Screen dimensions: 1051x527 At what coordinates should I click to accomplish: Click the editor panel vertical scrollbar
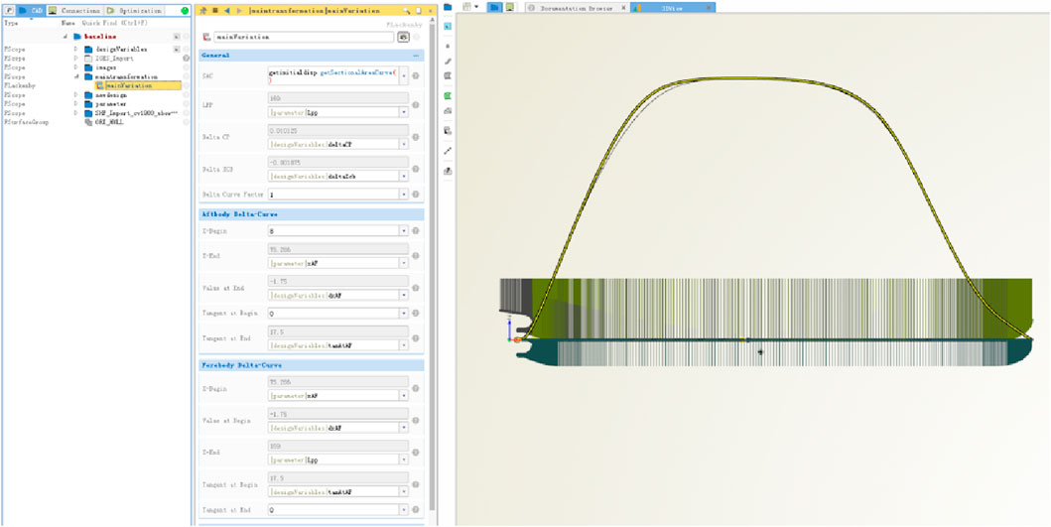point(433,265)
